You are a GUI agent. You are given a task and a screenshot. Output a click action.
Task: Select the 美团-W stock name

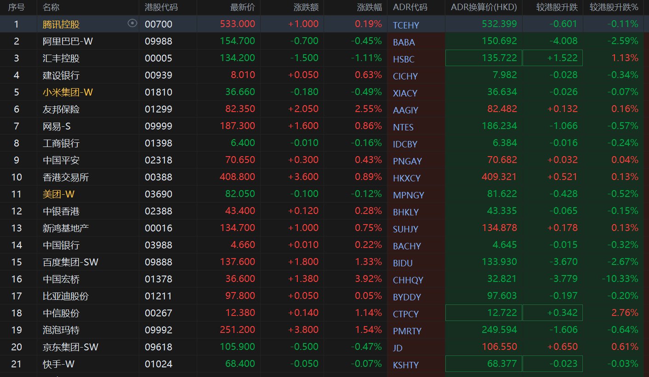(58, 194)
